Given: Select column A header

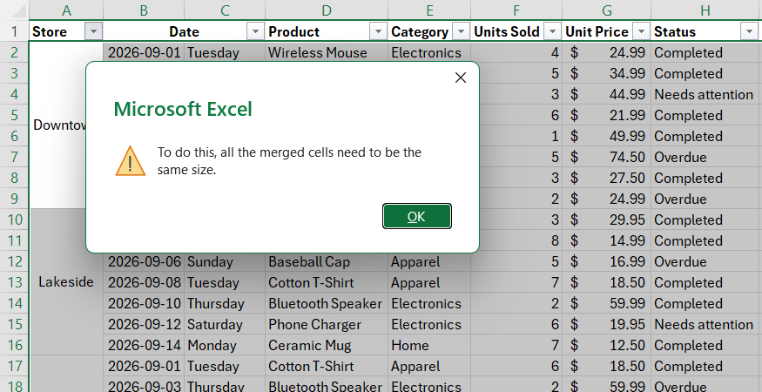Looking at the screenshot, I should [66, 10].
